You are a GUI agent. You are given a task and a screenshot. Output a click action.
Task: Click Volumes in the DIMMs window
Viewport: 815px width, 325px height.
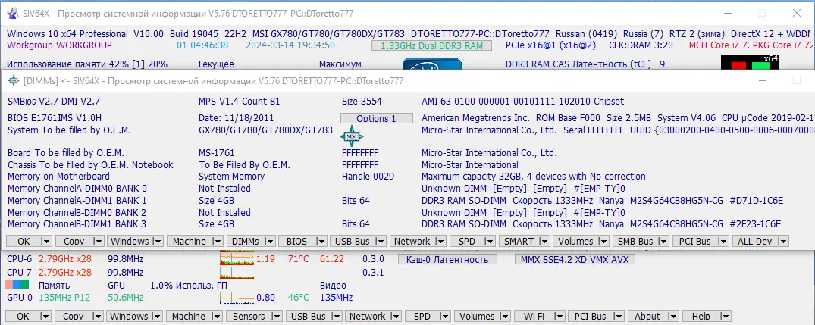[575, 242]
